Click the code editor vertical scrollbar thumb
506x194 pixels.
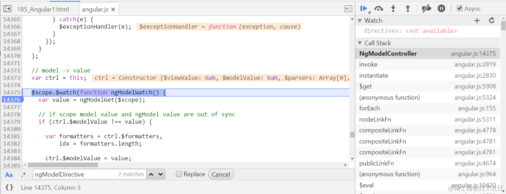click(x=352, y=135)
